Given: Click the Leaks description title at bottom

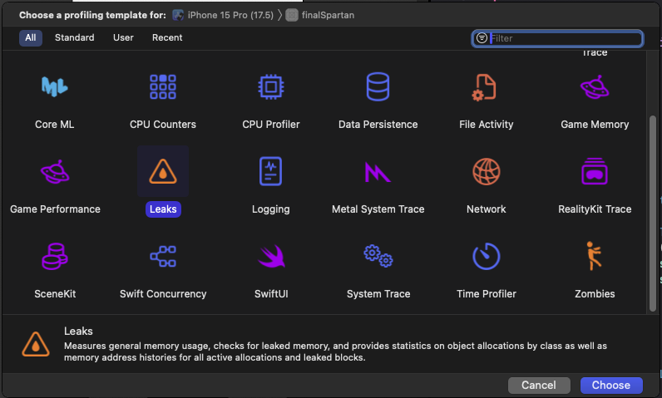Looking at the screenshot, I should click(x=78, y=331).
